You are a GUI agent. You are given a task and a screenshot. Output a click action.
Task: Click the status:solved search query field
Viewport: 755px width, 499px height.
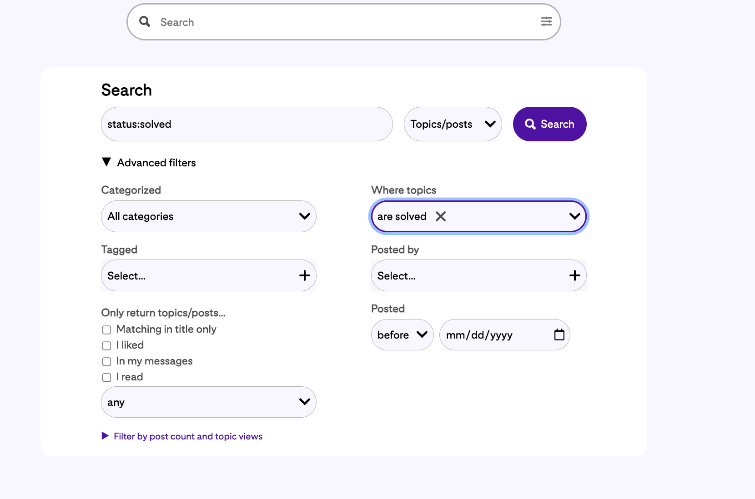click(247, 124)
